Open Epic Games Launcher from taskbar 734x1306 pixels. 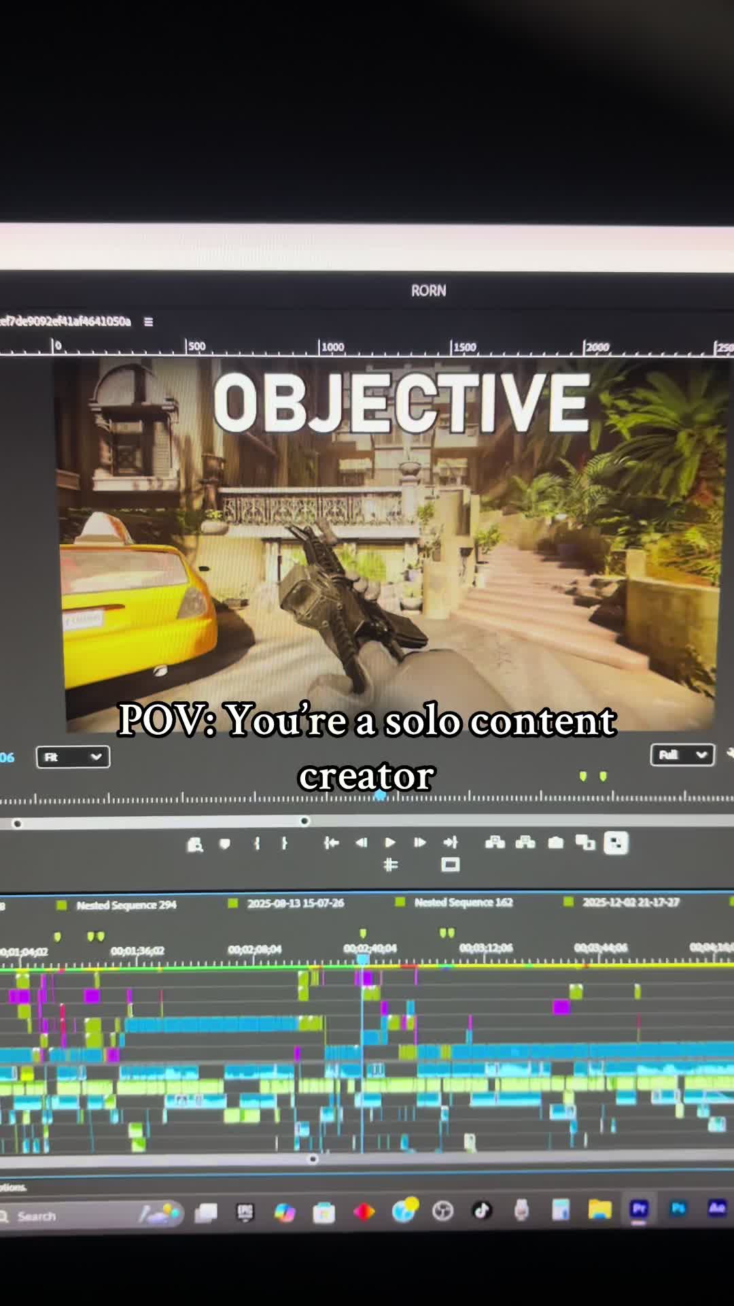pos(245,1212)
